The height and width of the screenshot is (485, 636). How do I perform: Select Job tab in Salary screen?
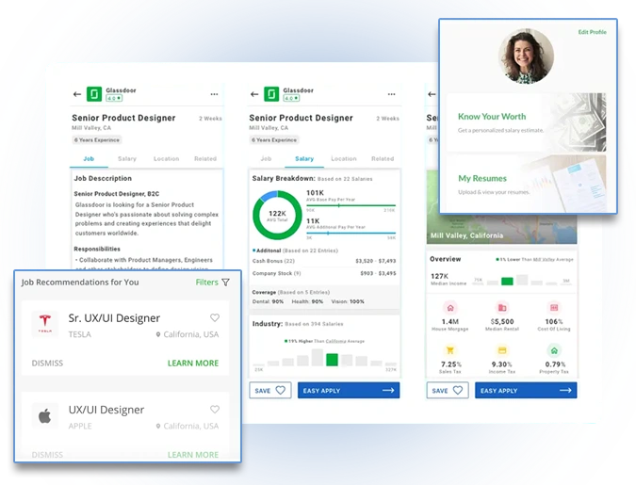[x=266, y=159]
